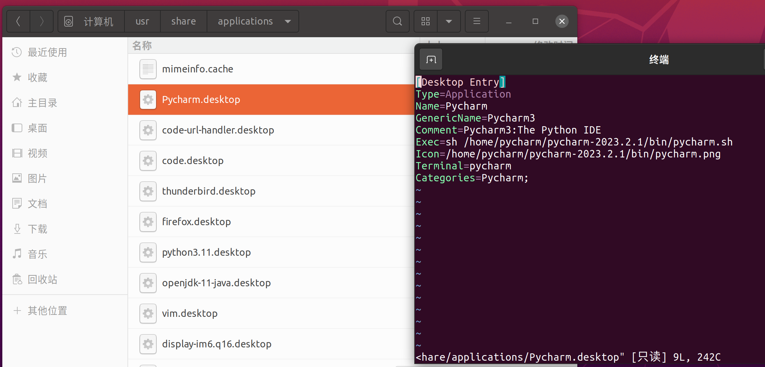Open the Trash (回收站) location
The image size is (765, 367).
pos(42,280)
